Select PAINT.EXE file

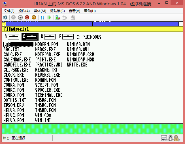pos(45,59)
